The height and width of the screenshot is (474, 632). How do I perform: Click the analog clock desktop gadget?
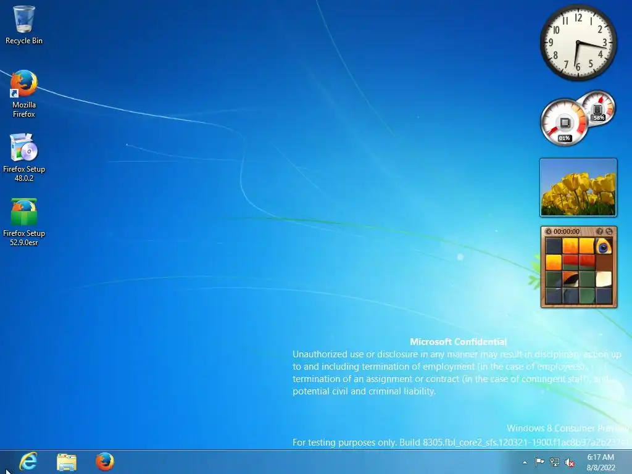[x=578, y=43]
